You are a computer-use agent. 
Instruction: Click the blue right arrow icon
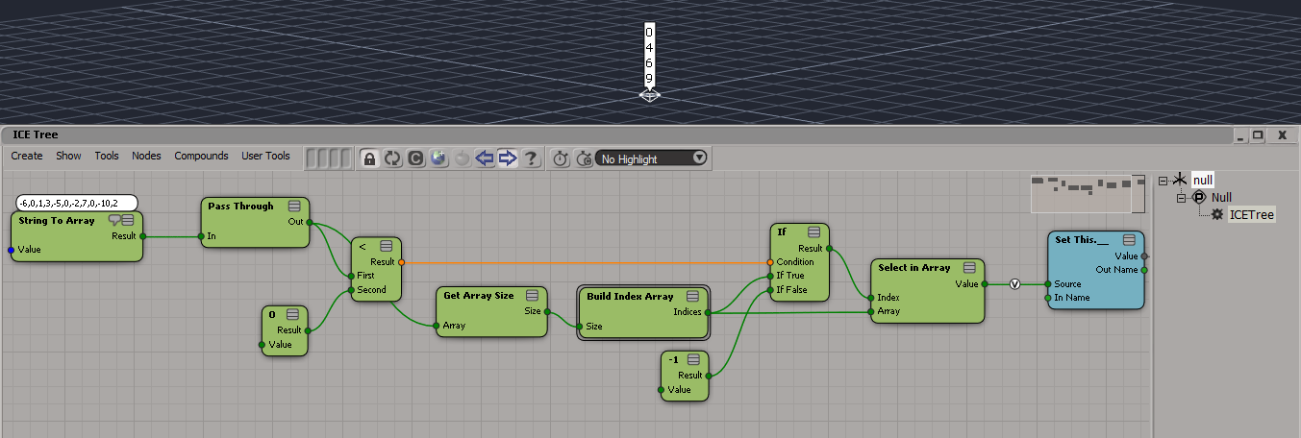click(x=508, y=158)
